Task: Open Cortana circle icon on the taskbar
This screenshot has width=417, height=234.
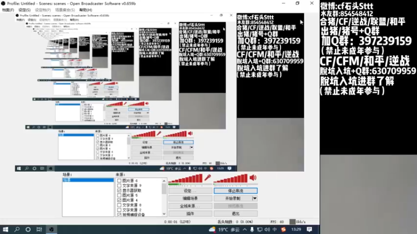Action: [x=28, y=229]
